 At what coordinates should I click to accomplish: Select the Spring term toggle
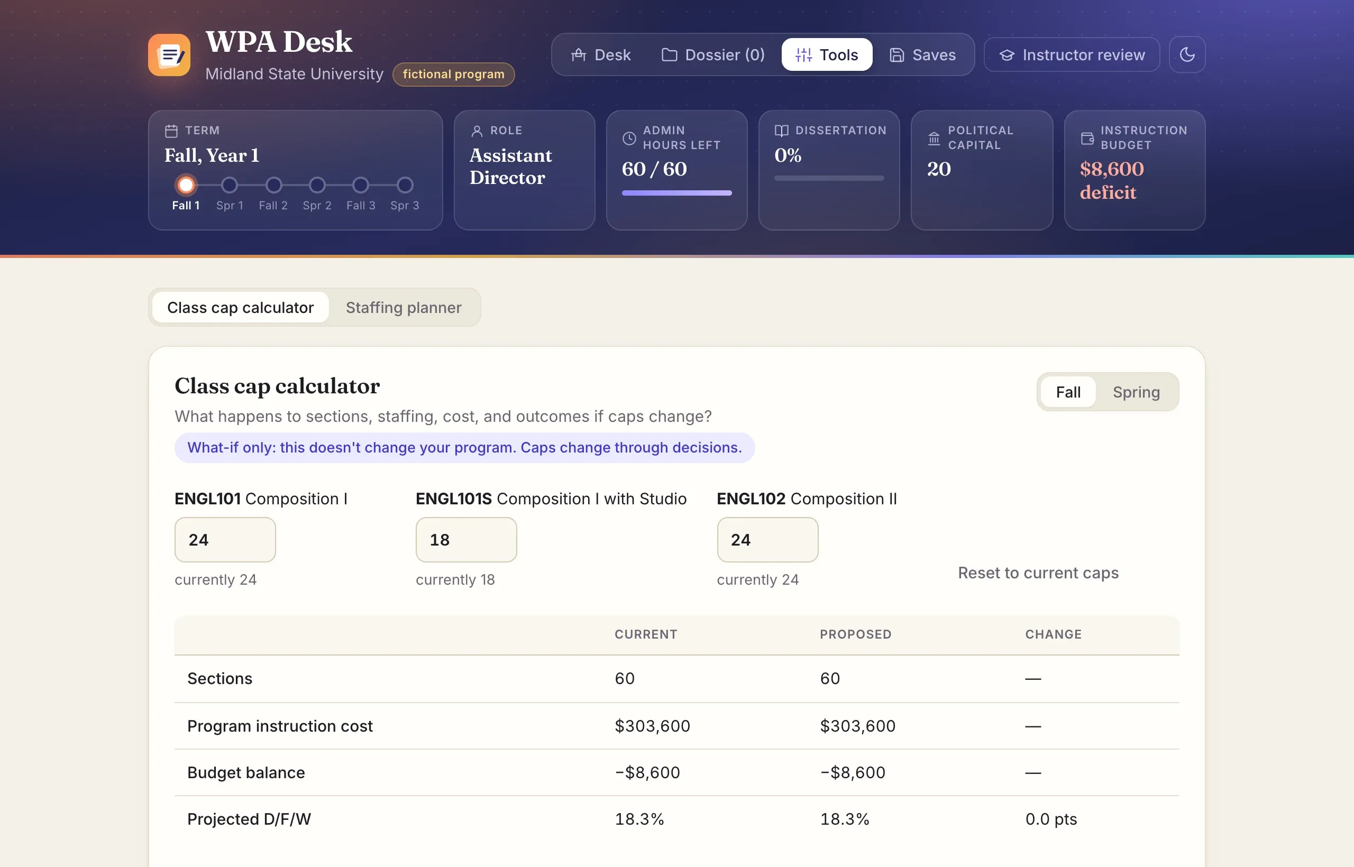[1136, 392]
